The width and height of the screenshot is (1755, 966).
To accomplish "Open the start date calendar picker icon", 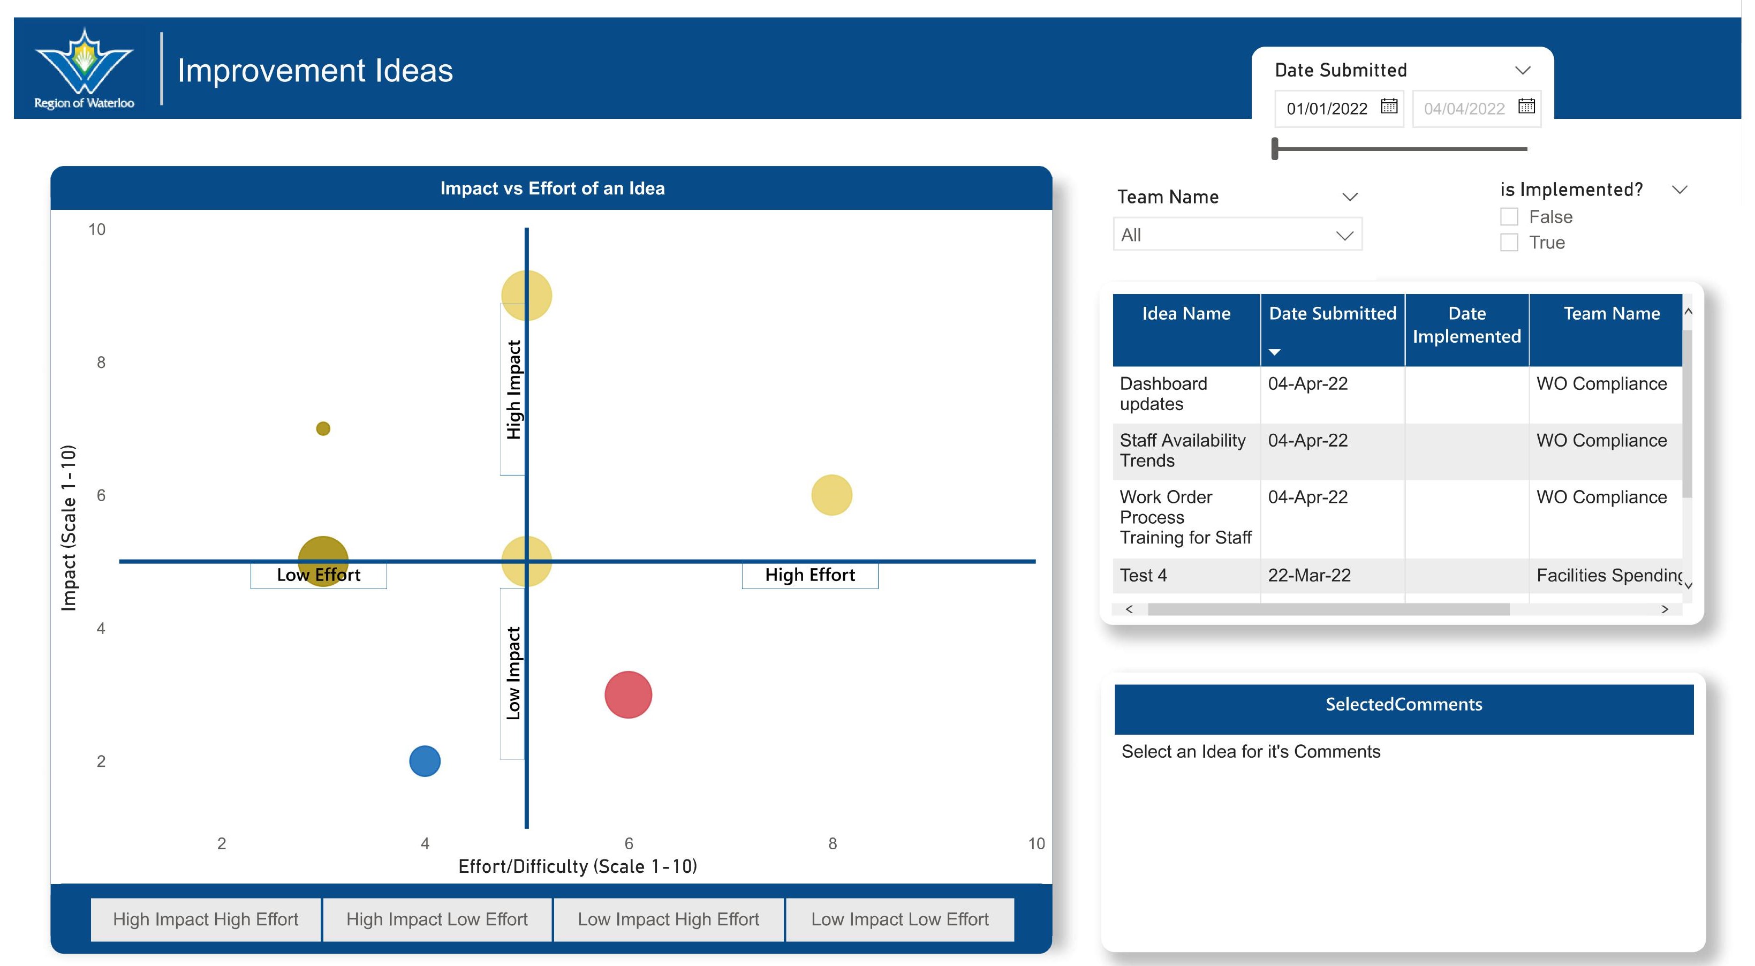I will pyautogui.click(x=1388, y=106).
